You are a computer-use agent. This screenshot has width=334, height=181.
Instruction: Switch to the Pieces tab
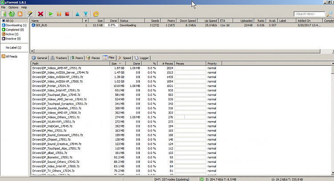click(x=93, y=58)
